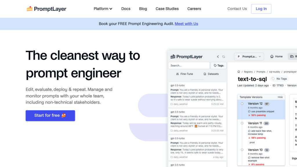The image size is (297, 167).
Task: Click the Log In button
Action: tap(261, 9)
